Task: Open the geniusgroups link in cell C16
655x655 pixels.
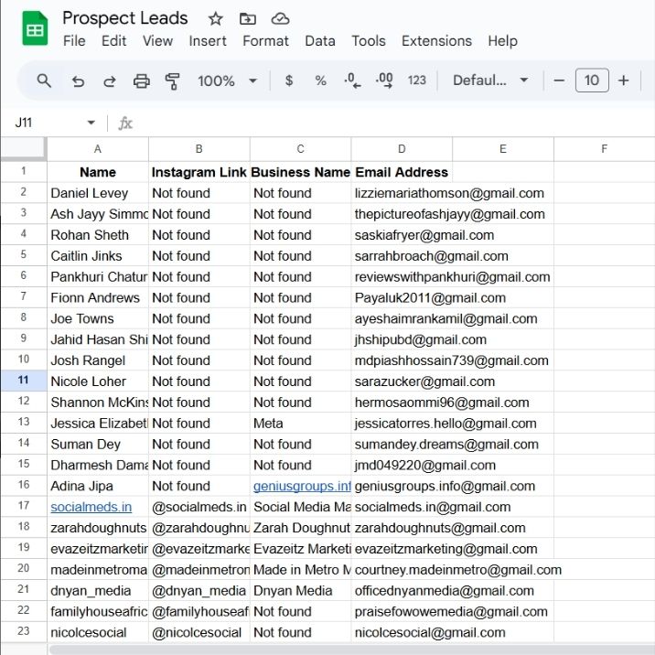Action: tap(301, 486)
